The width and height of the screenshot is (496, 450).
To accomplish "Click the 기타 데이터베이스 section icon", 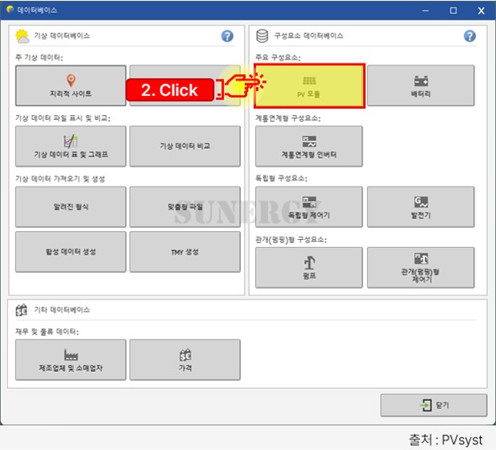I will click(22, 310).
